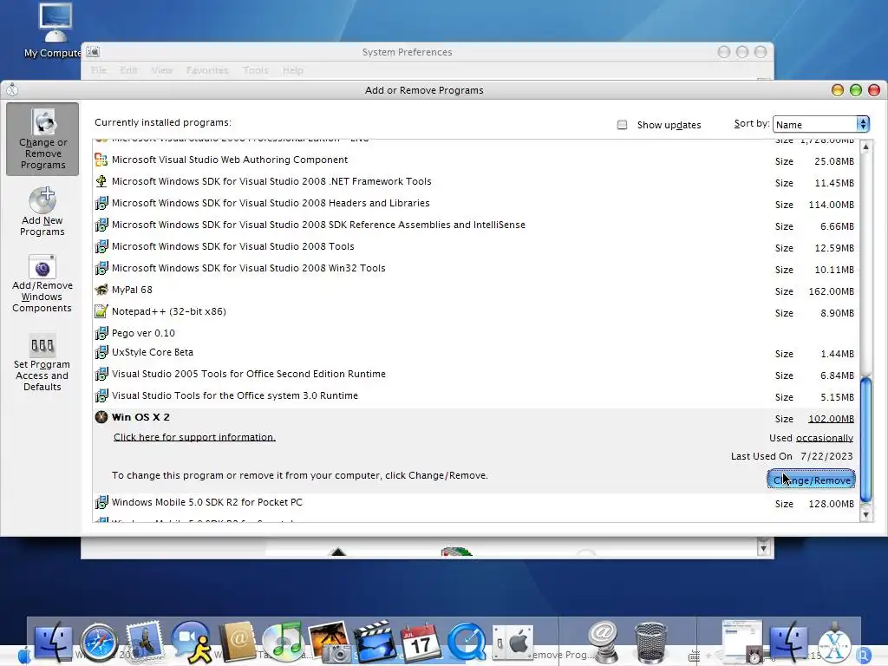Open Finder from the dock
The image size is (888, 666).
(53, 643)
